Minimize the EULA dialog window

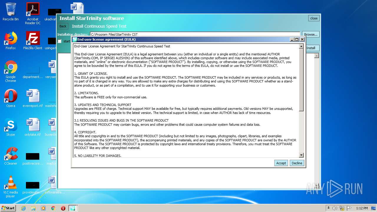(292, 39)
